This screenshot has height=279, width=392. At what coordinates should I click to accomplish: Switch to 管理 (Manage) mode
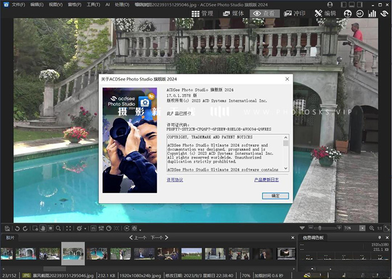[202, 13]
